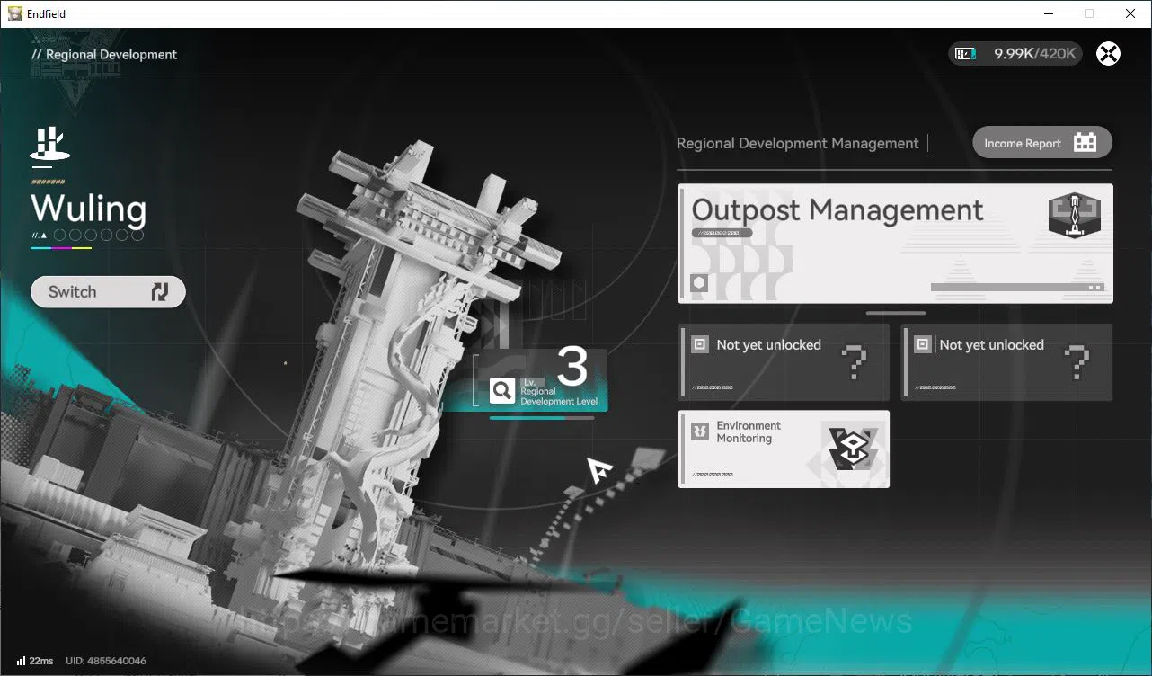Viewport: 1152px width, 676px height.
Task: Close the Regional Development screen with X icon
Action: click(1109, 54)
